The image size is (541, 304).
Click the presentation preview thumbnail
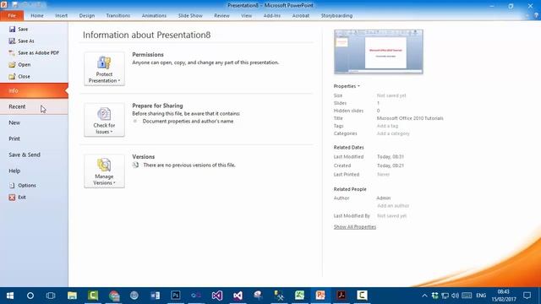tap(379, 52)
